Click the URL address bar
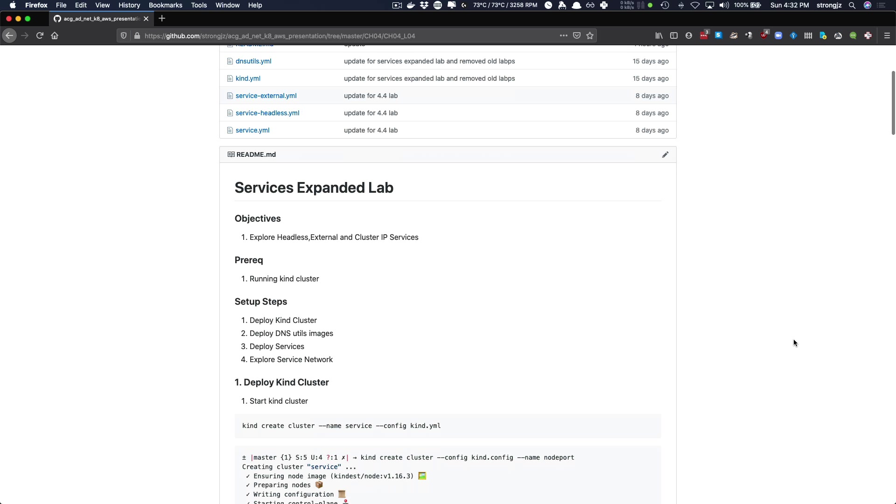The width and height of the screenshot is (896, 504). [x=327, y=36]
